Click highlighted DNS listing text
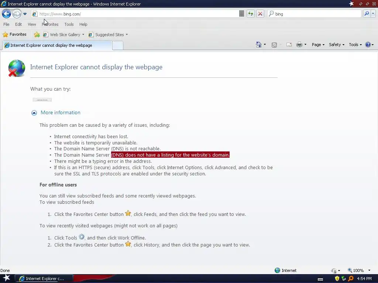 [170, 155]
